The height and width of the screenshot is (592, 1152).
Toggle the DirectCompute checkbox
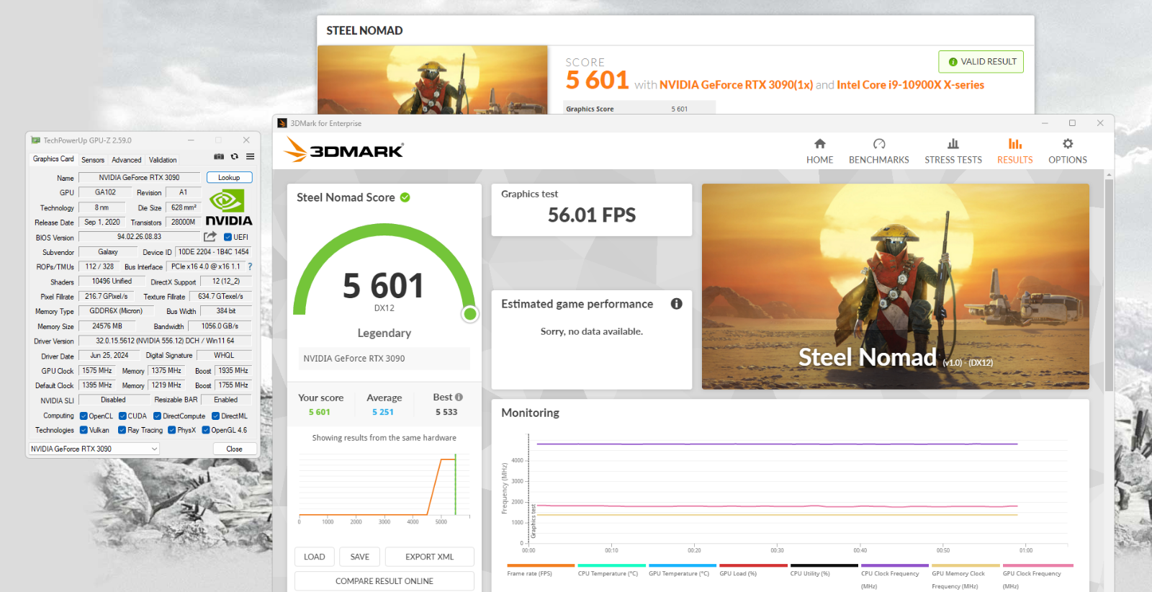157,416
